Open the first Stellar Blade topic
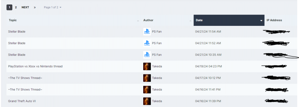Screen dimensions: 299x107 pyautogui.click(x=17, y=32)
